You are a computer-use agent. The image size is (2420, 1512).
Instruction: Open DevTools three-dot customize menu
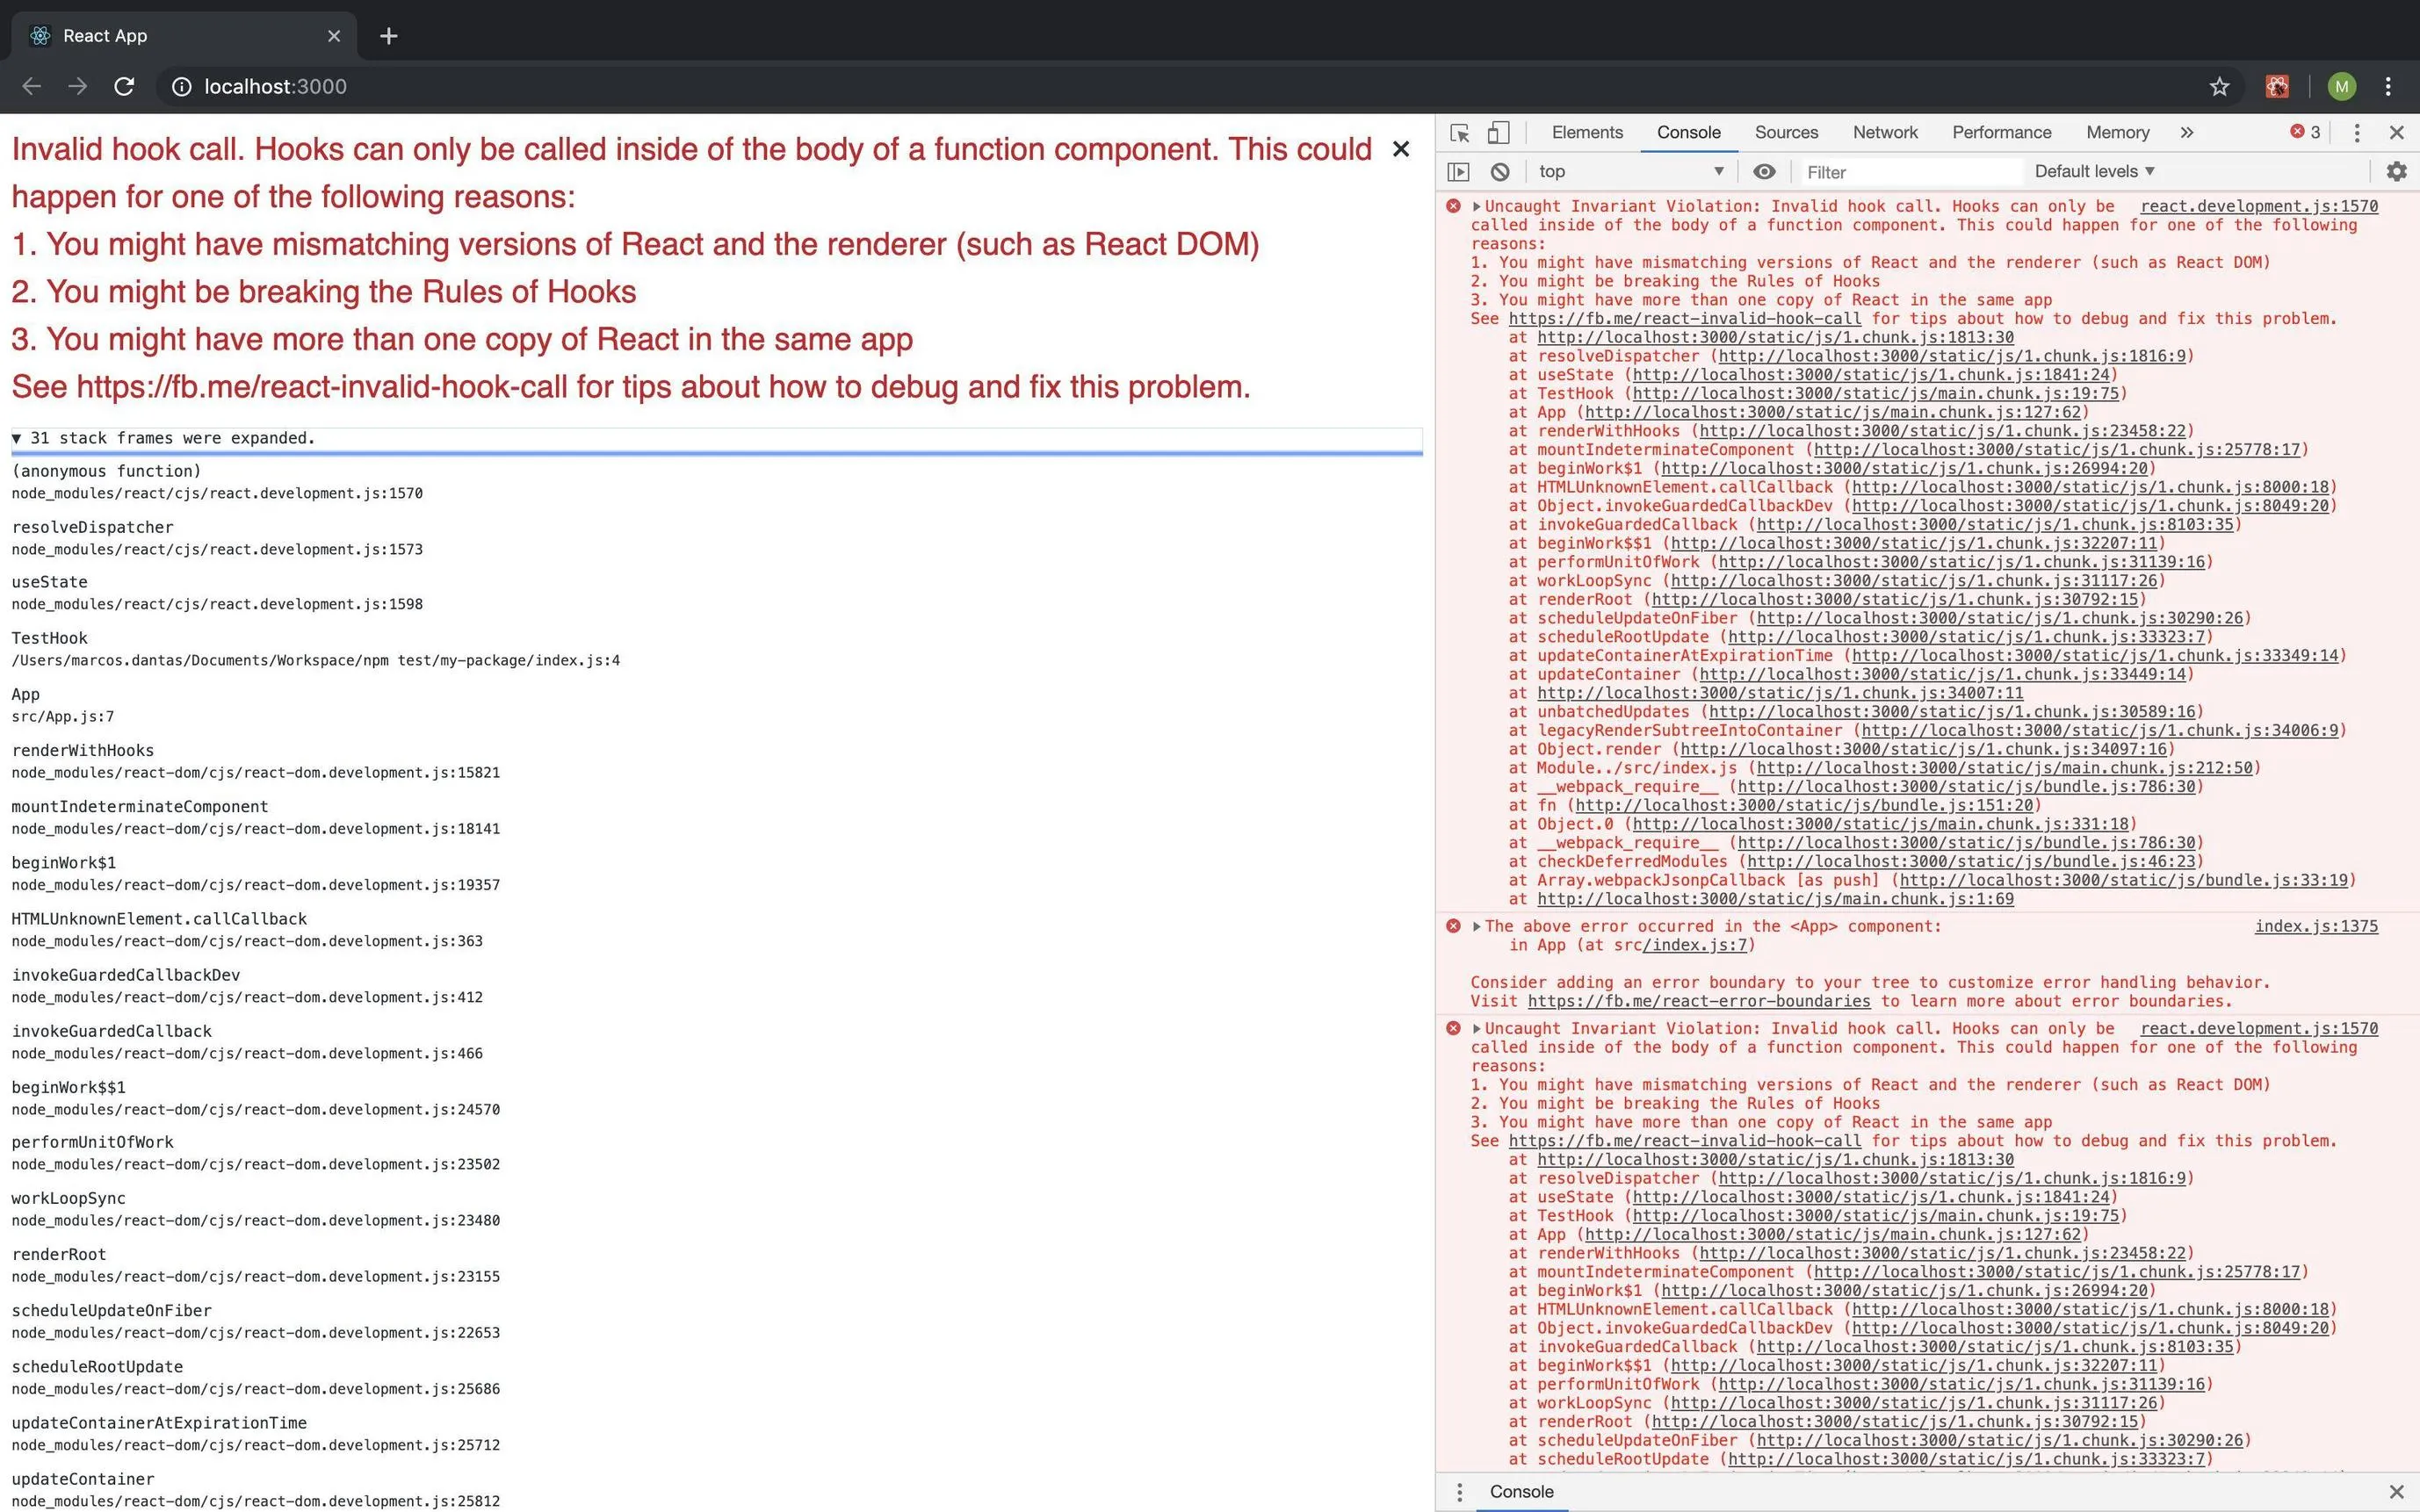(x=2356, y=133)
